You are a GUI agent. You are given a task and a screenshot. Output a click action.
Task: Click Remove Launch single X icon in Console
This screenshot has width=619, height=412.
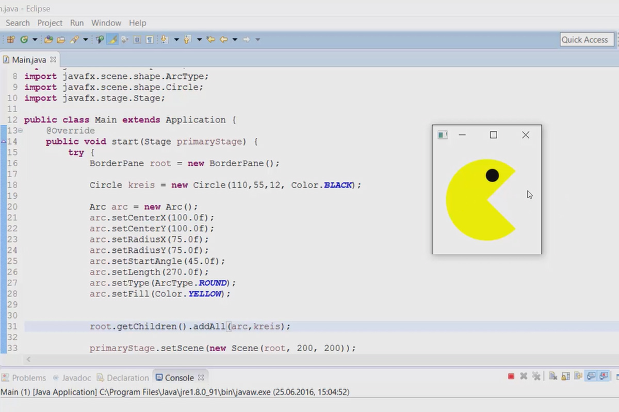point(524,376)
